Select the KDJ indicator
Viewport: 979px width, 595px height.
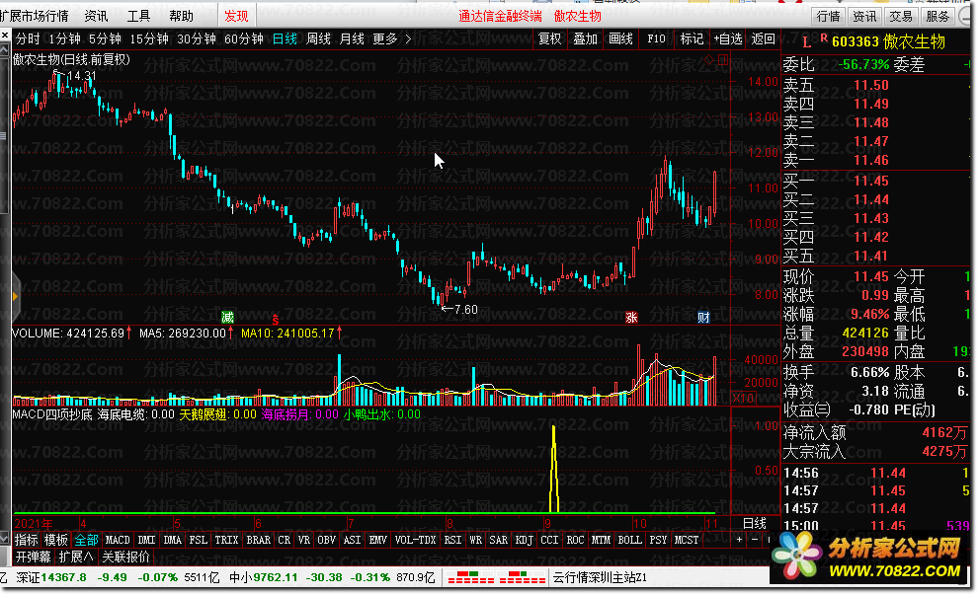coord(524,540)
